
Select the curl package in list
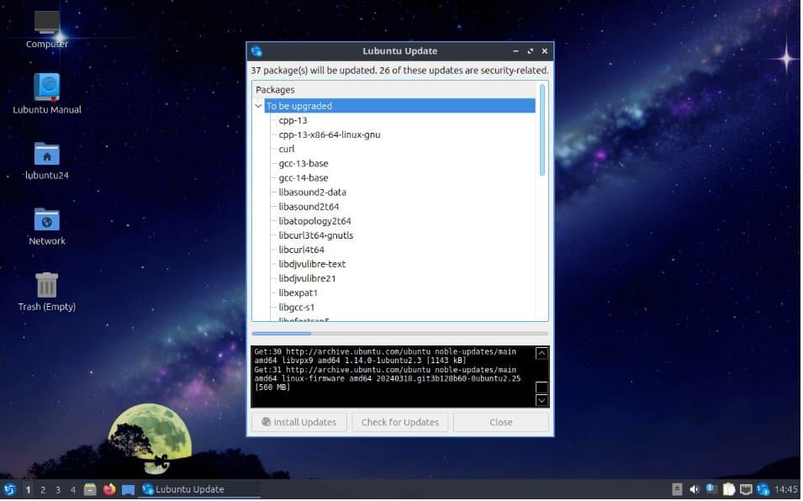287,149
